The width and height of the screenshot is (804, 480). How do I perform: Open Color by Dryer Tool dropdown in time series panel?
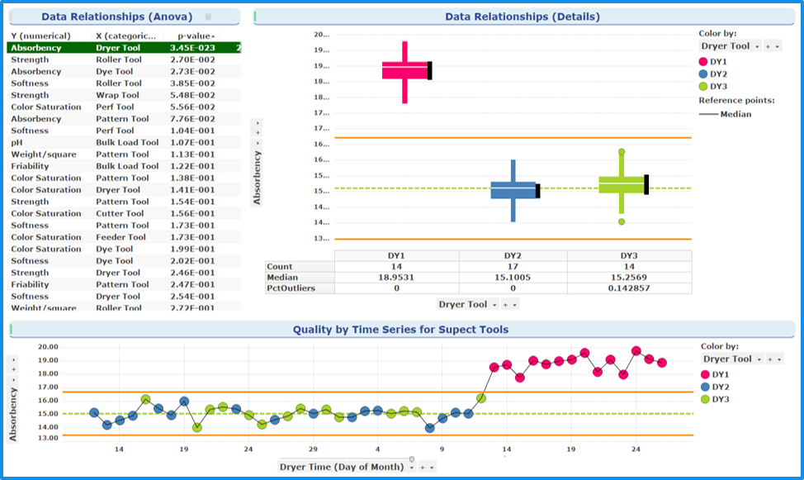(732, 359)
